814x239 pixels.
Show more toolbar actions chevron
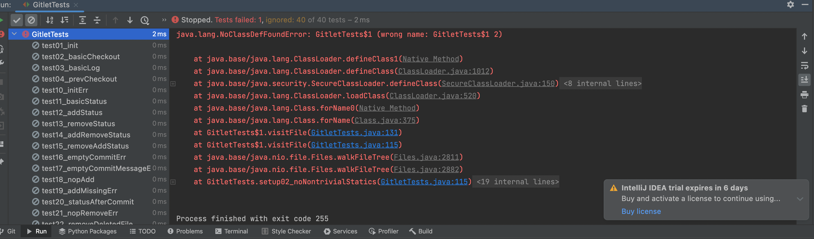pyautogui.click(x=164, y=20)
